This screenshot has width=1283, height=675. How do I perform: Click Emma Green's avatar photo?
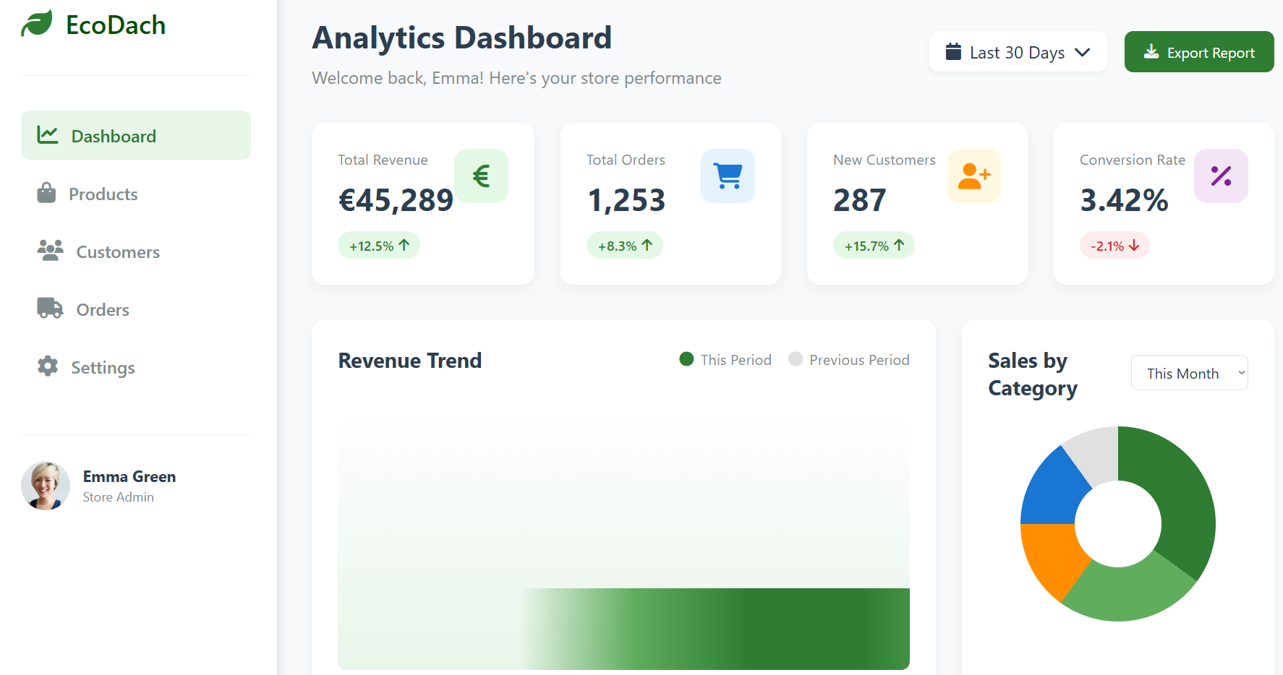coord(46,486)
